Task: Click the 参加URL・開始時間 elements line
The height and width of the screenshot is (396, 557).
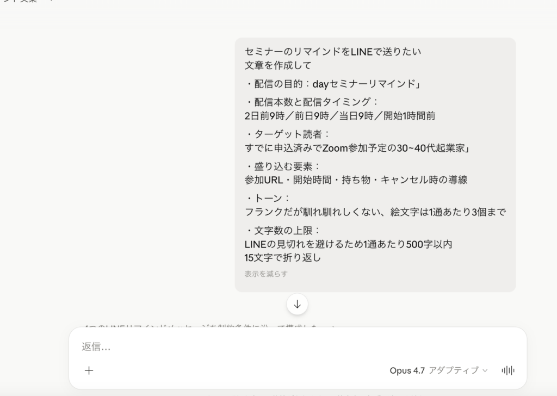Action: click(356, 180)
